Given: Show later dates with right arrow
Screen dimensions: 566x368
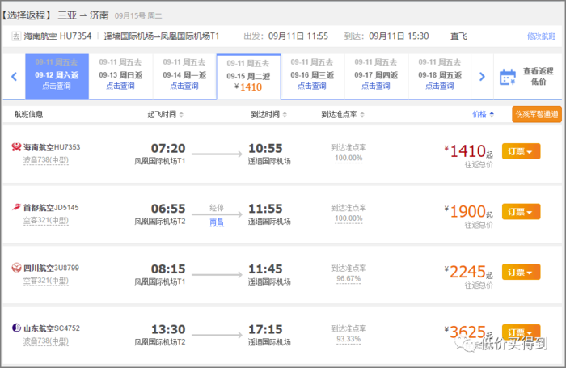Looking at the screenshot, I should point(482,77).
